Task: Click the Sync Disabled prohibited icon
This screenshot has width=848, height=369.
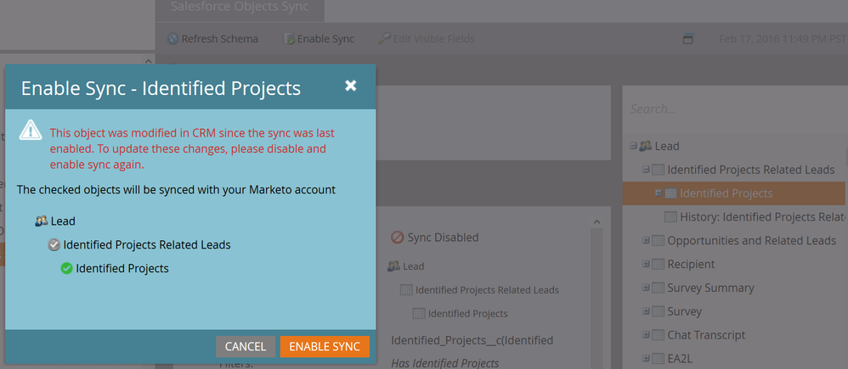Action: pyautogui.click(x=398, y=238)
